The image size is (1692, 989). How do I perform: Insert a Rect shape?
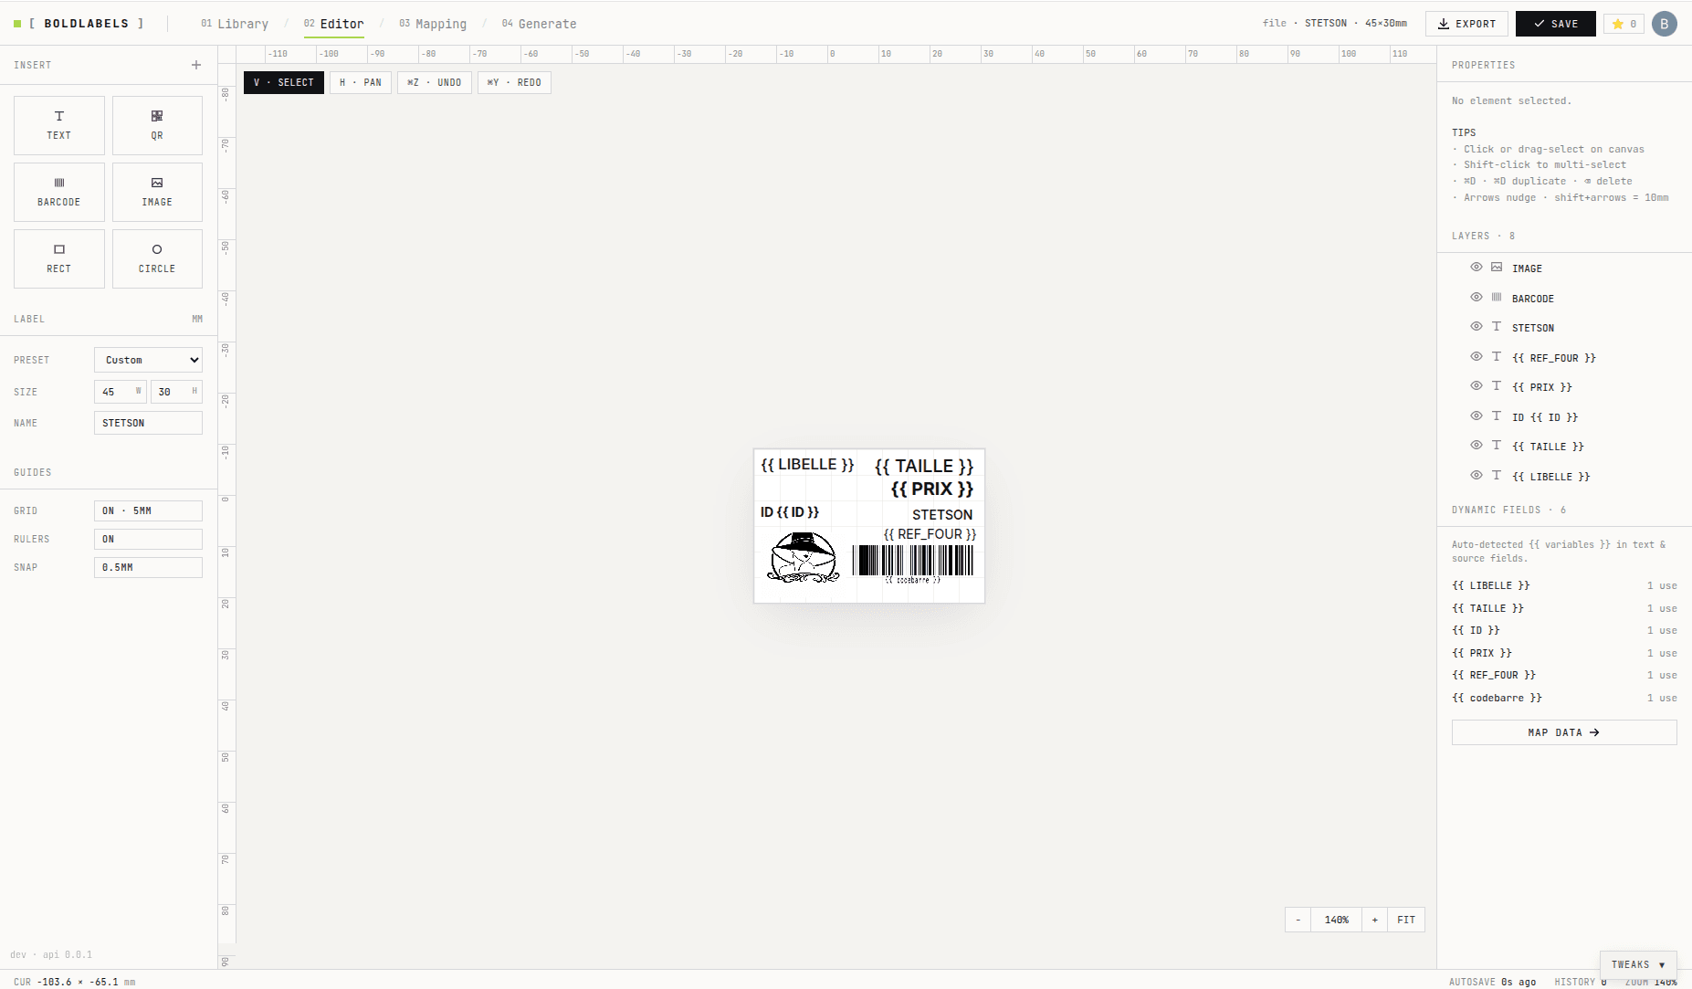59,258
